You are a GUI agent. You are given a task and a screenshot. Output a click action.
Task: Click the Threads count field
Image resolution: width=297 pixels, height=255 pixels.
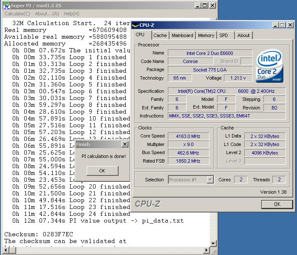click(x=279, y=180)
